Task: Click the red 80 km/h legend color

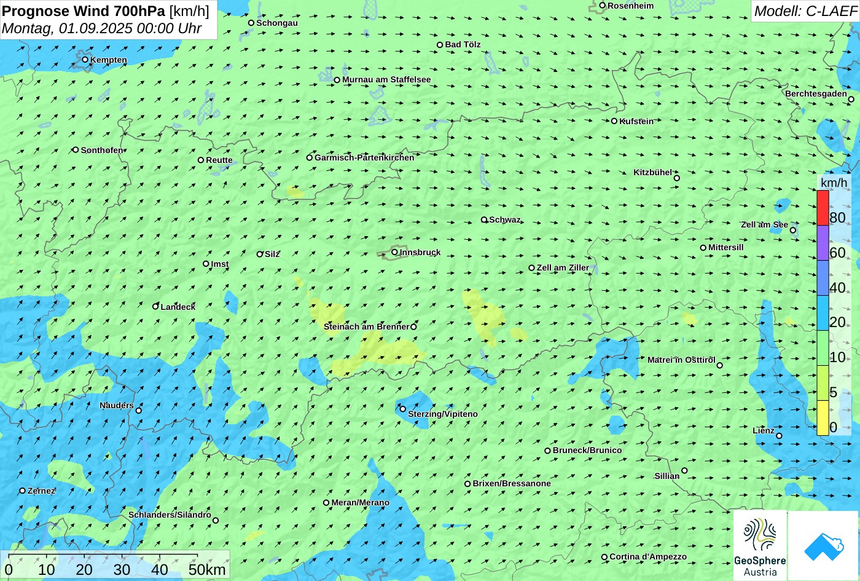Action: (823, 208)
